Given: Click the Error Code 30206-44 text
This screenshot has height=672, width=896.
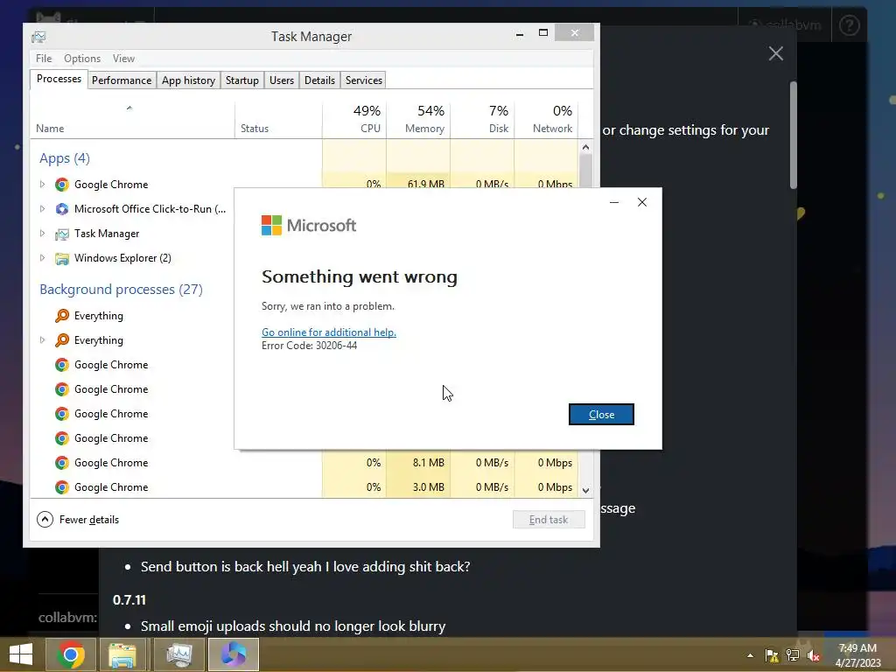Looking at the screenshot, I should pyautogui.click(x=309, y=346).
